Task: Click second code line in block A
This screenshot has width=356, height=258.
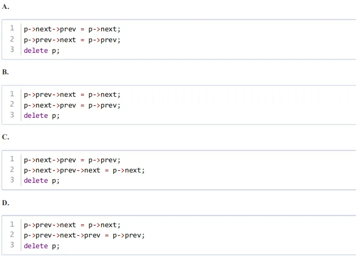Action: point(72,40)
